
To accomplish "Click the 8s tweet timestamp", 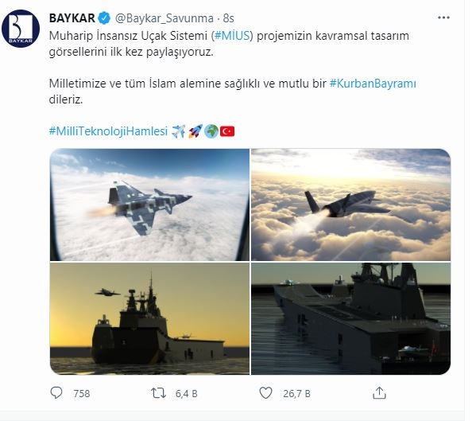I will pos(229,18).
